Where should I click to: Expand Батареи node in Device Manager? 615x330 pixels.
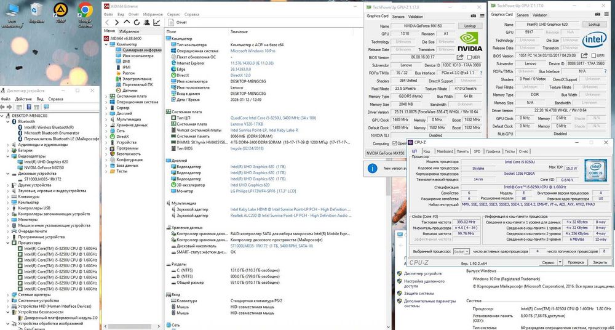click(8, 150)
